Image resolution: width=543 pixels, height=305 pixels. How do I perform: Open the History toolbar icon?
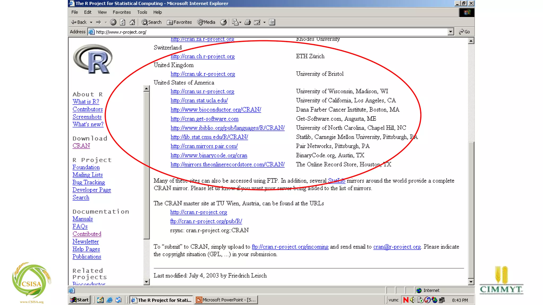coord(223,22)
